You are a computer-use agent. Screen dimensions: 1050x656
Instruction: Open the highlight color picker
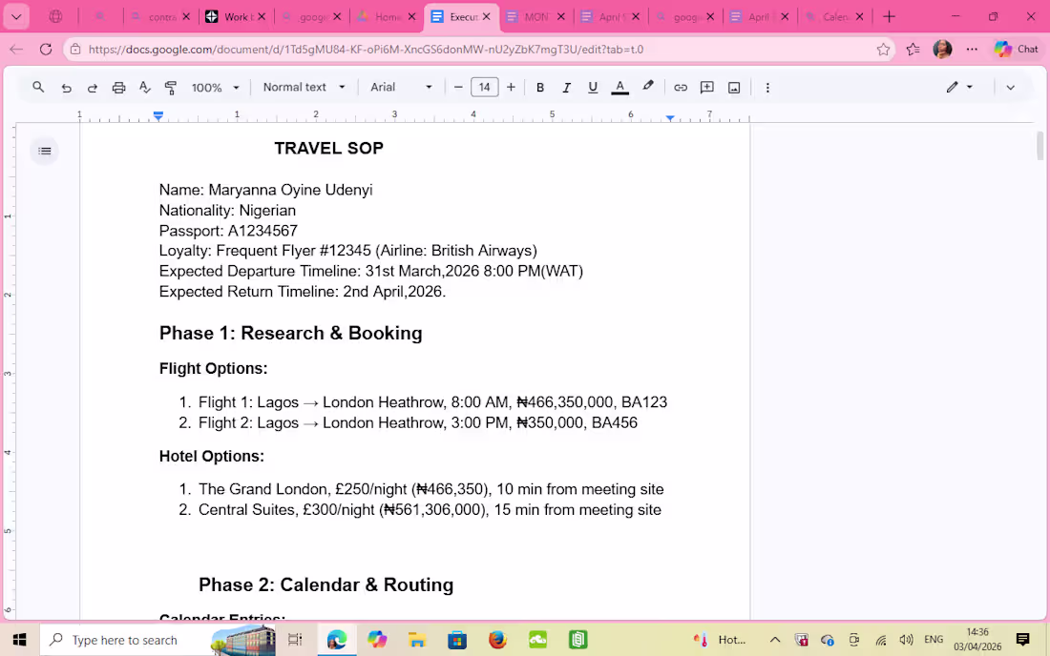tap(647, 87)
